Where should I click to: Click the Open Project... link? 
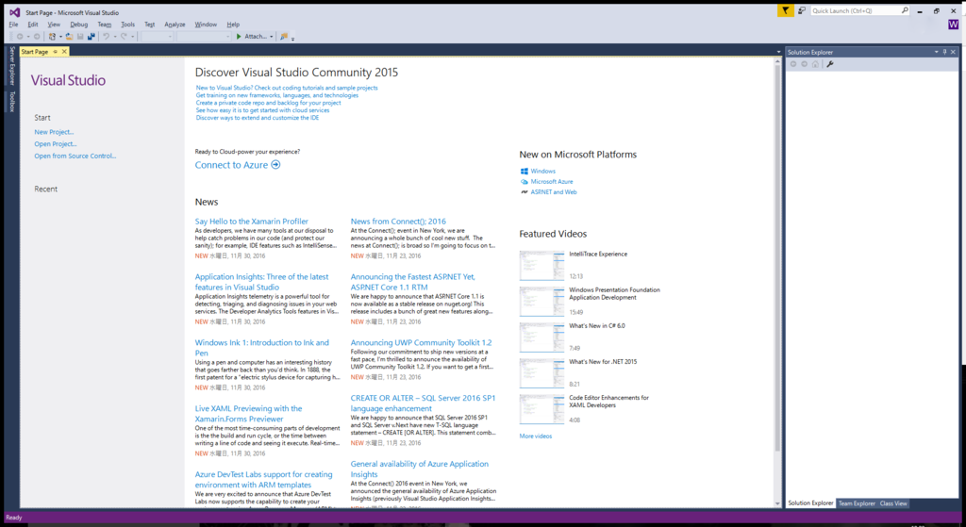56,143
